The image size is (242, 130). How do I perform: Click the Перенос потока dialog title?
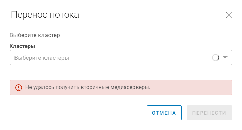pyautogui.click(x=45, y=15)
